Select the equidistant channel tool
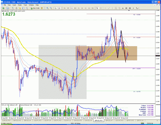The width and height of the screenshot is (161, 125). pyautogui.click(x=116, y=8)
